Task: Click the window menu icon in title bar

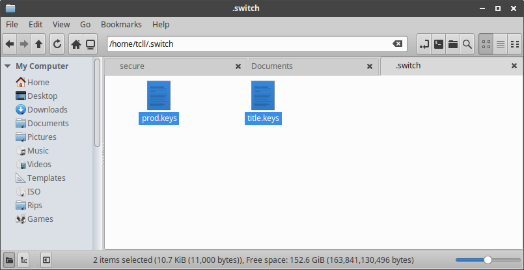Action: 10,8
